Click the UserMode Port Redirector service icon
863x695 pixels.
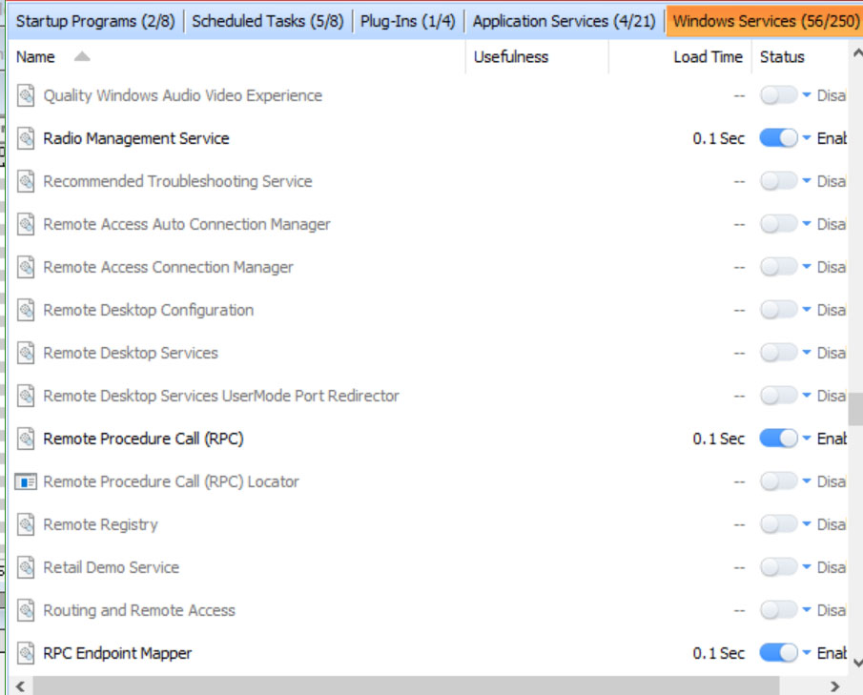point(26,396)
